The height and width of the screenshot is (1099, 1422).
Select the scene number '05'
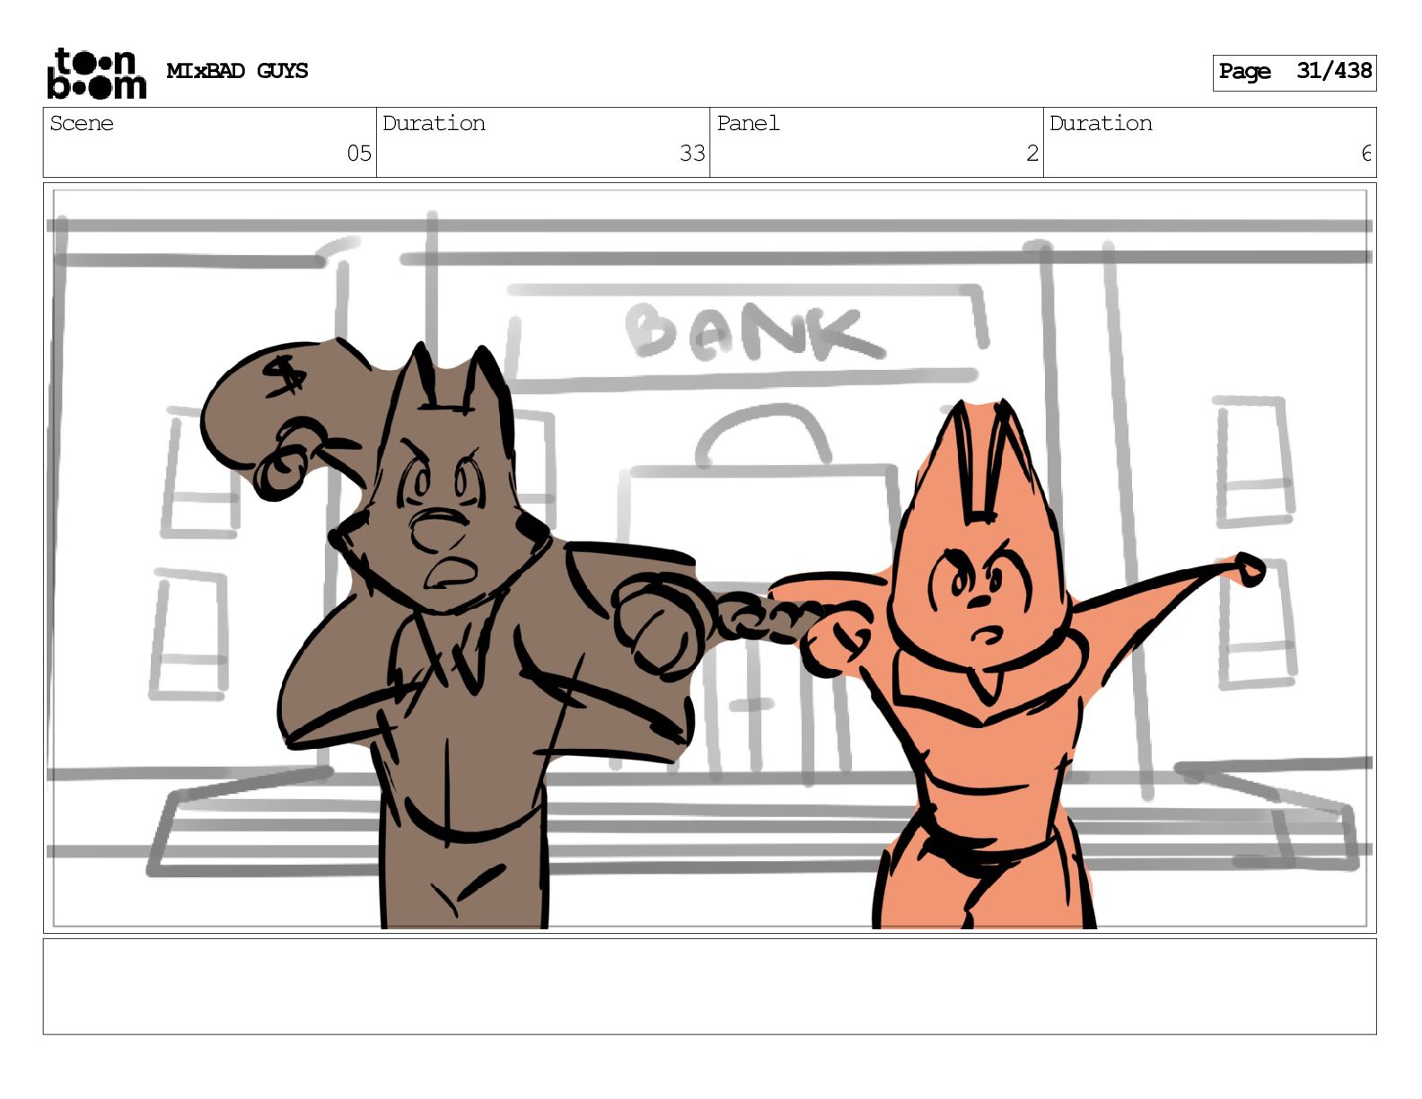[x=359, y=154]
